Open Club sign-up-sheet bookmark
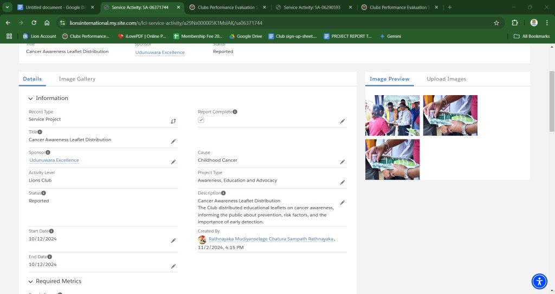 [292, 36]
